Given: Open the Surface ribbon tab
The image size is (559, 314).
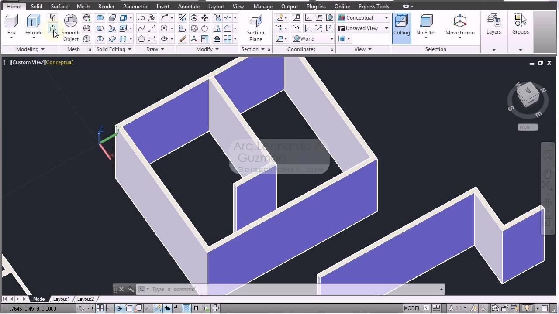Looking at the screenshot, I should click(59, 7).
